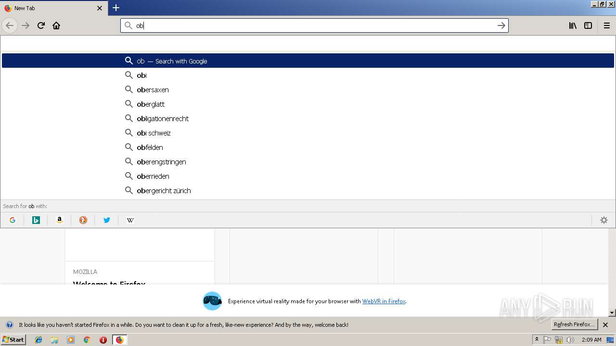Dismiss the refresh Firefox notification bar
This screenshot has width=616, height=346.
(x=605, y=325)
